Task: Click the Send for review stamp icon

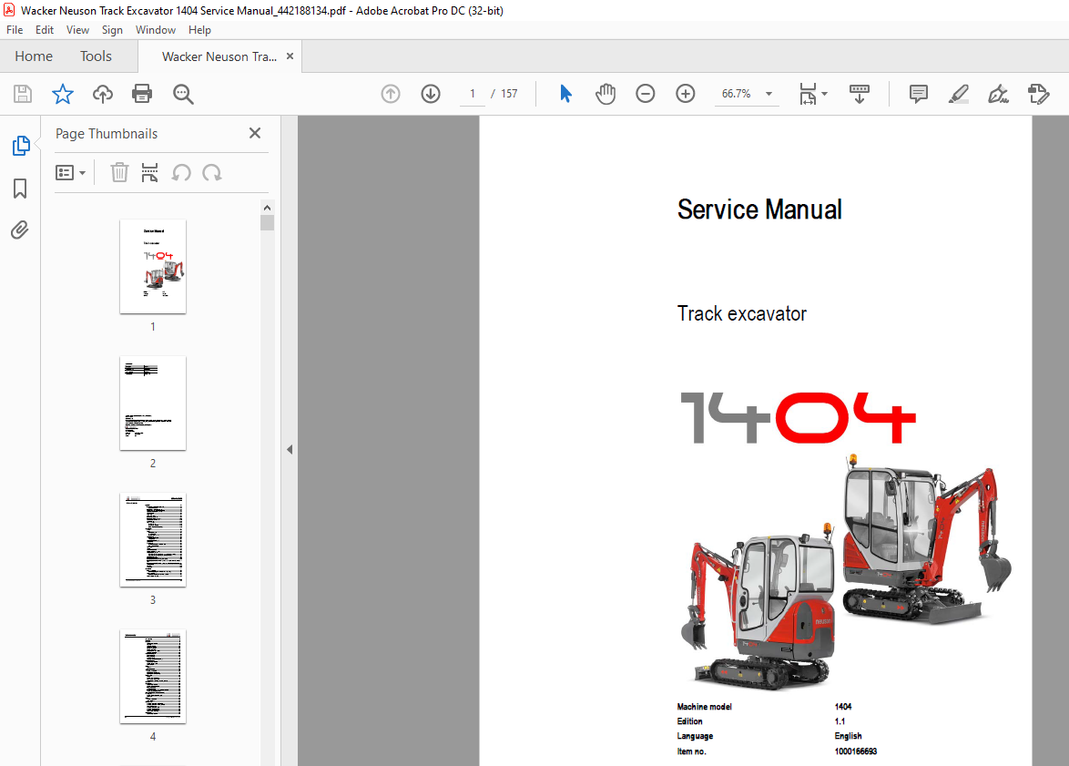Action: coord(1038,94)
